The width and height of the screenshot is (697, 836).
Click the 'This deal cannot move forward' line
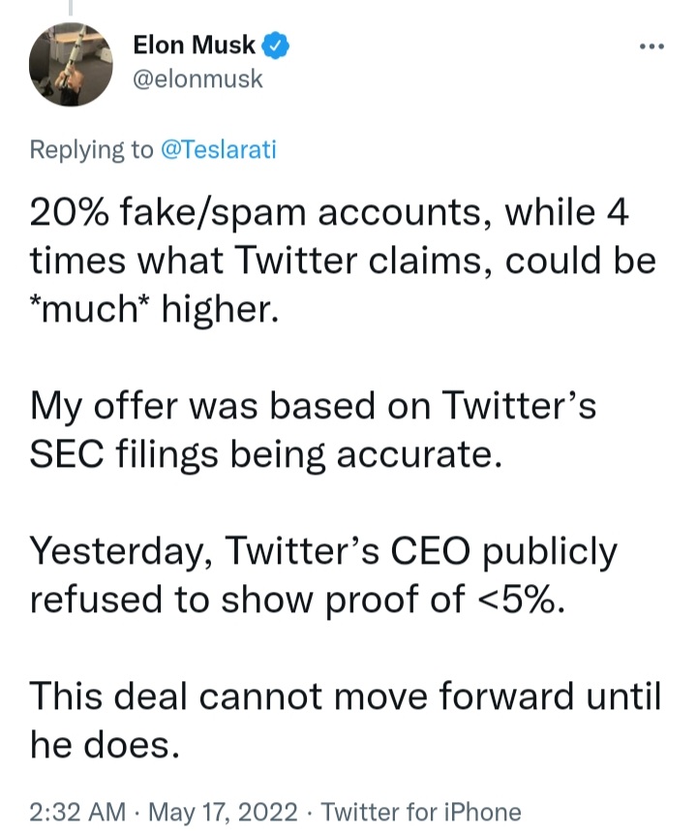click(345, 697)
